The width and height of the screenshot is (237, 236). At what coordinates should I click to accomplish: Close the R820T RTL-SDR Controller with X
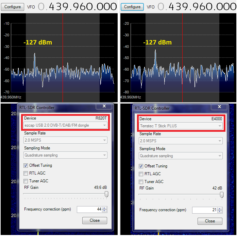[x=104, y=106]
